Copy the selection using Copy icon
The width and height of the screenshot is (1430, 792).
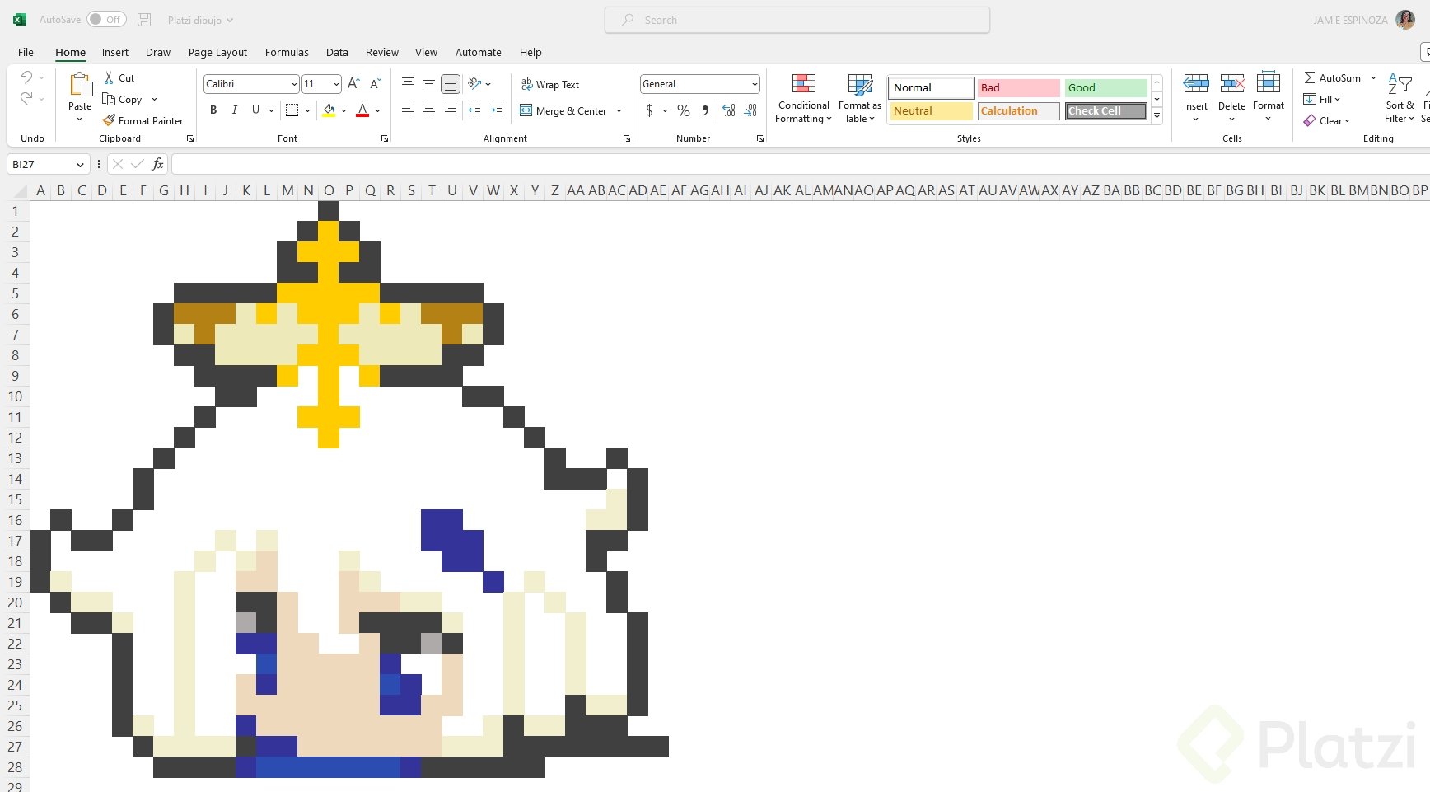tap(109, 99)
